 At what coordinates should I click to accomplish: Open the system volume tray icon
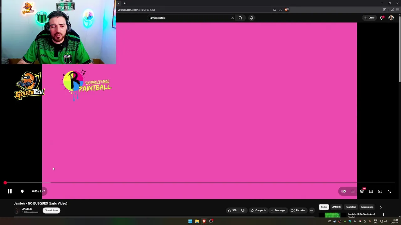coord(385,221)
